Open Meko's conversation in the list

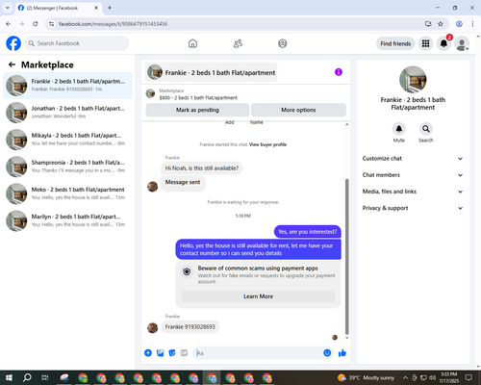67,193
